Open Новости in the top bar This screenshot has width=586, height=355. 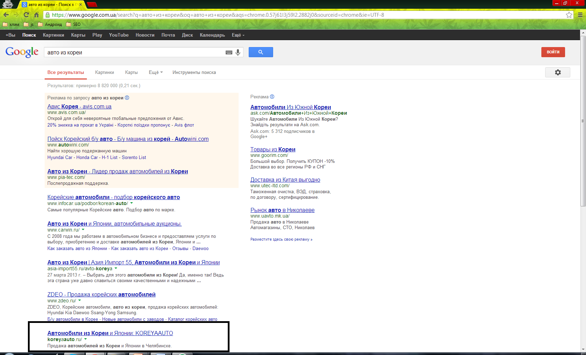click(145, 35)
